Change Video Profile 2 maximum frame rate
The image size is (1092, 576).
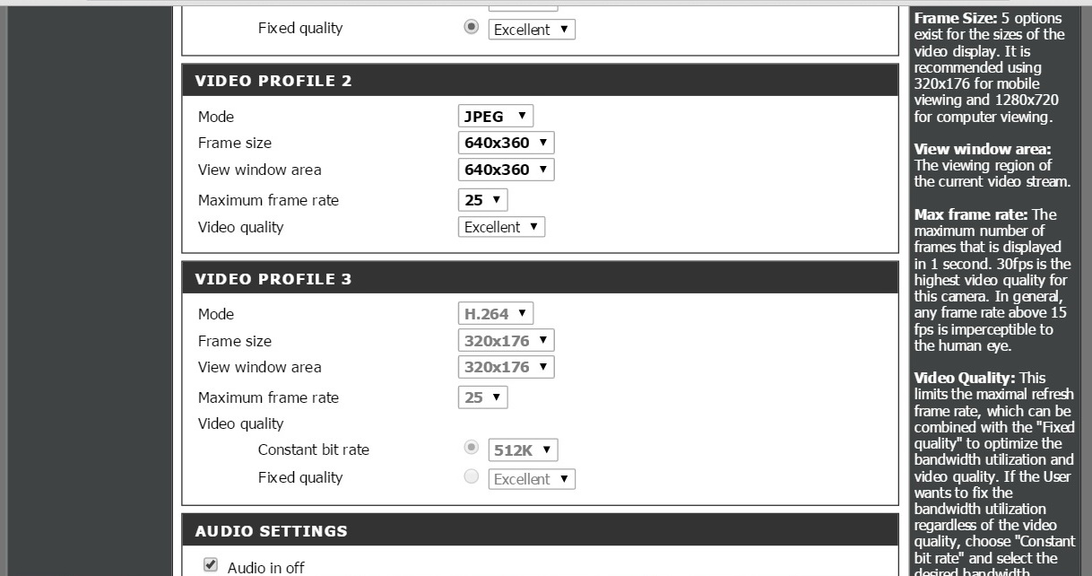[482, 200]
